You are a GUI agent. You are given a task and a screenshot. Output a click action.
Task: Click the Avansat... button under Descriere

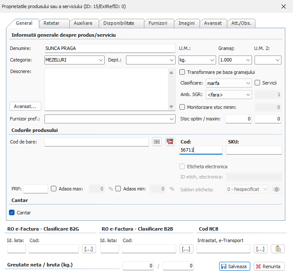tap(25, 106)
